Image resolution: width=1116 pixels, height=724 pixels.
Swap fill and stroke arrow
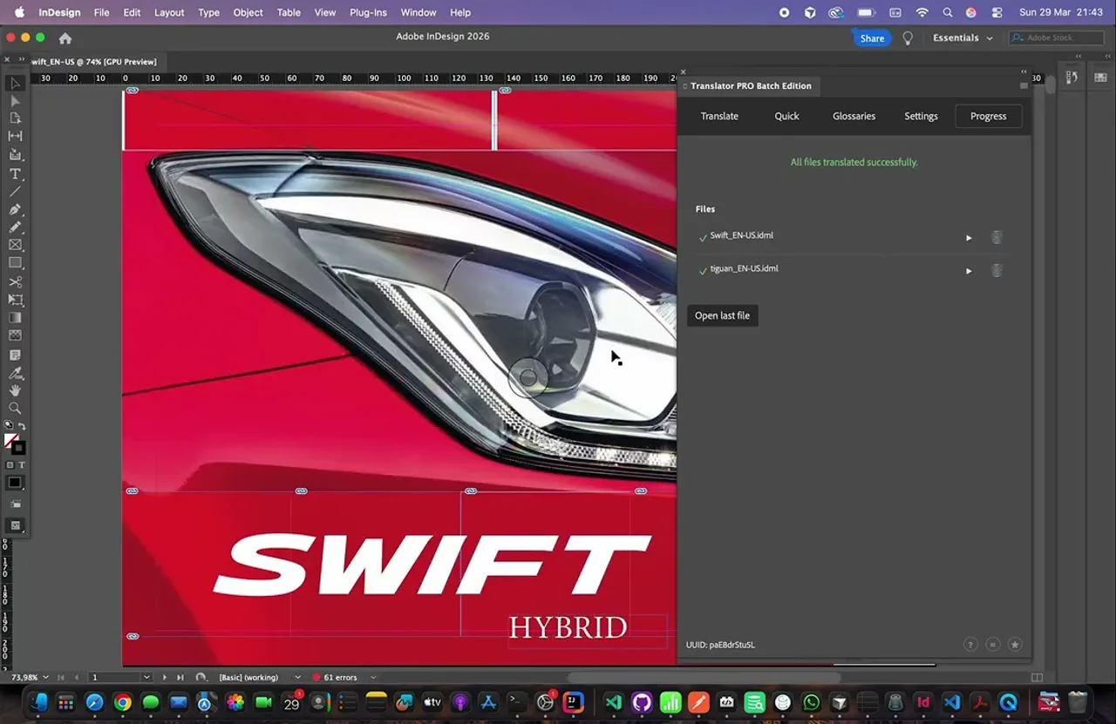23,426
